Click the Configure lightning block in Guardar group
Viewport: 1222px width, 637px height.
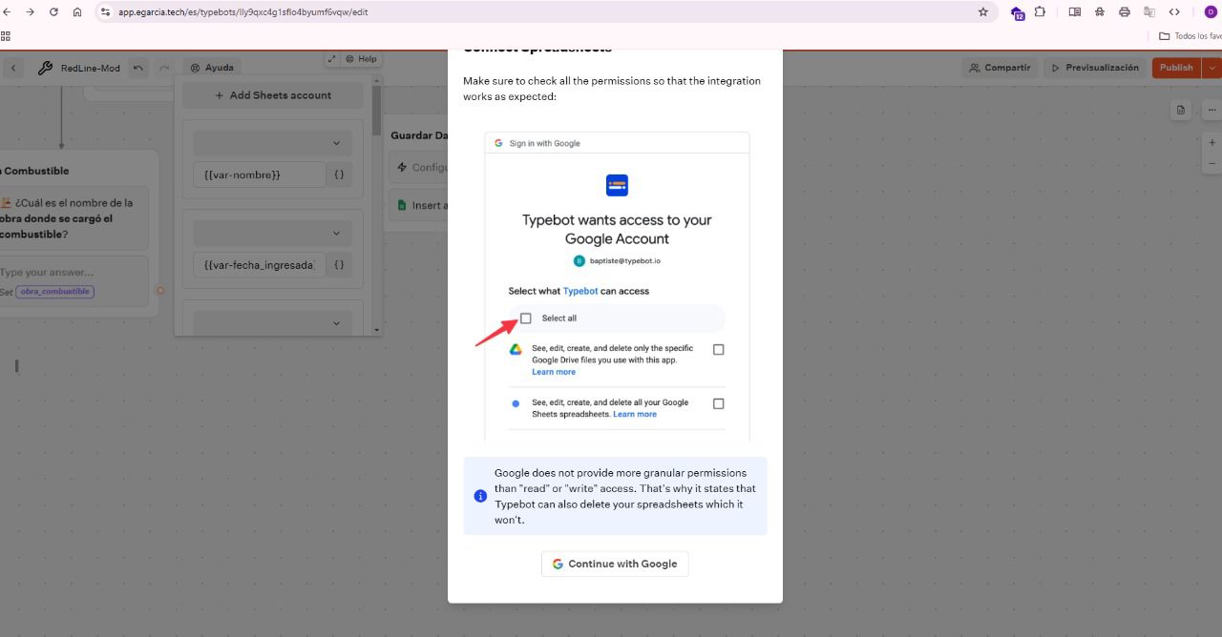coord(420,167)
